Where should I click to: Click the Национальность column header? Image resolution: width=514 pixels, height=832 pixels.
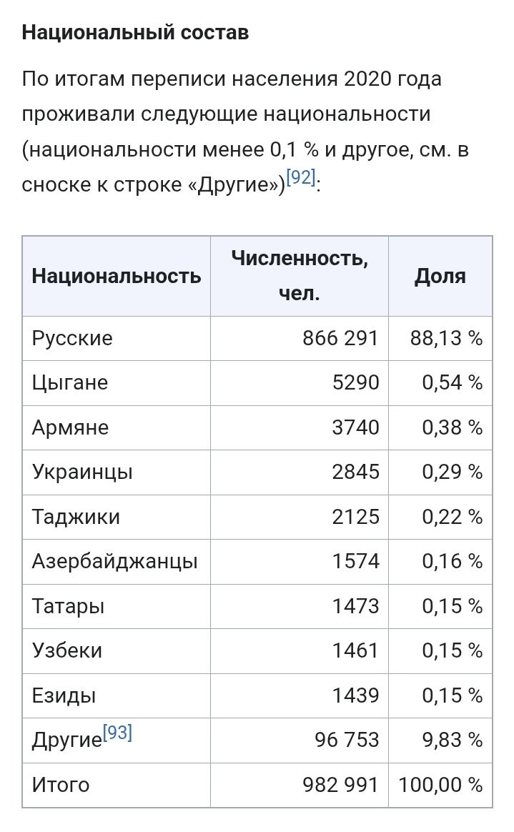point(117,276)
